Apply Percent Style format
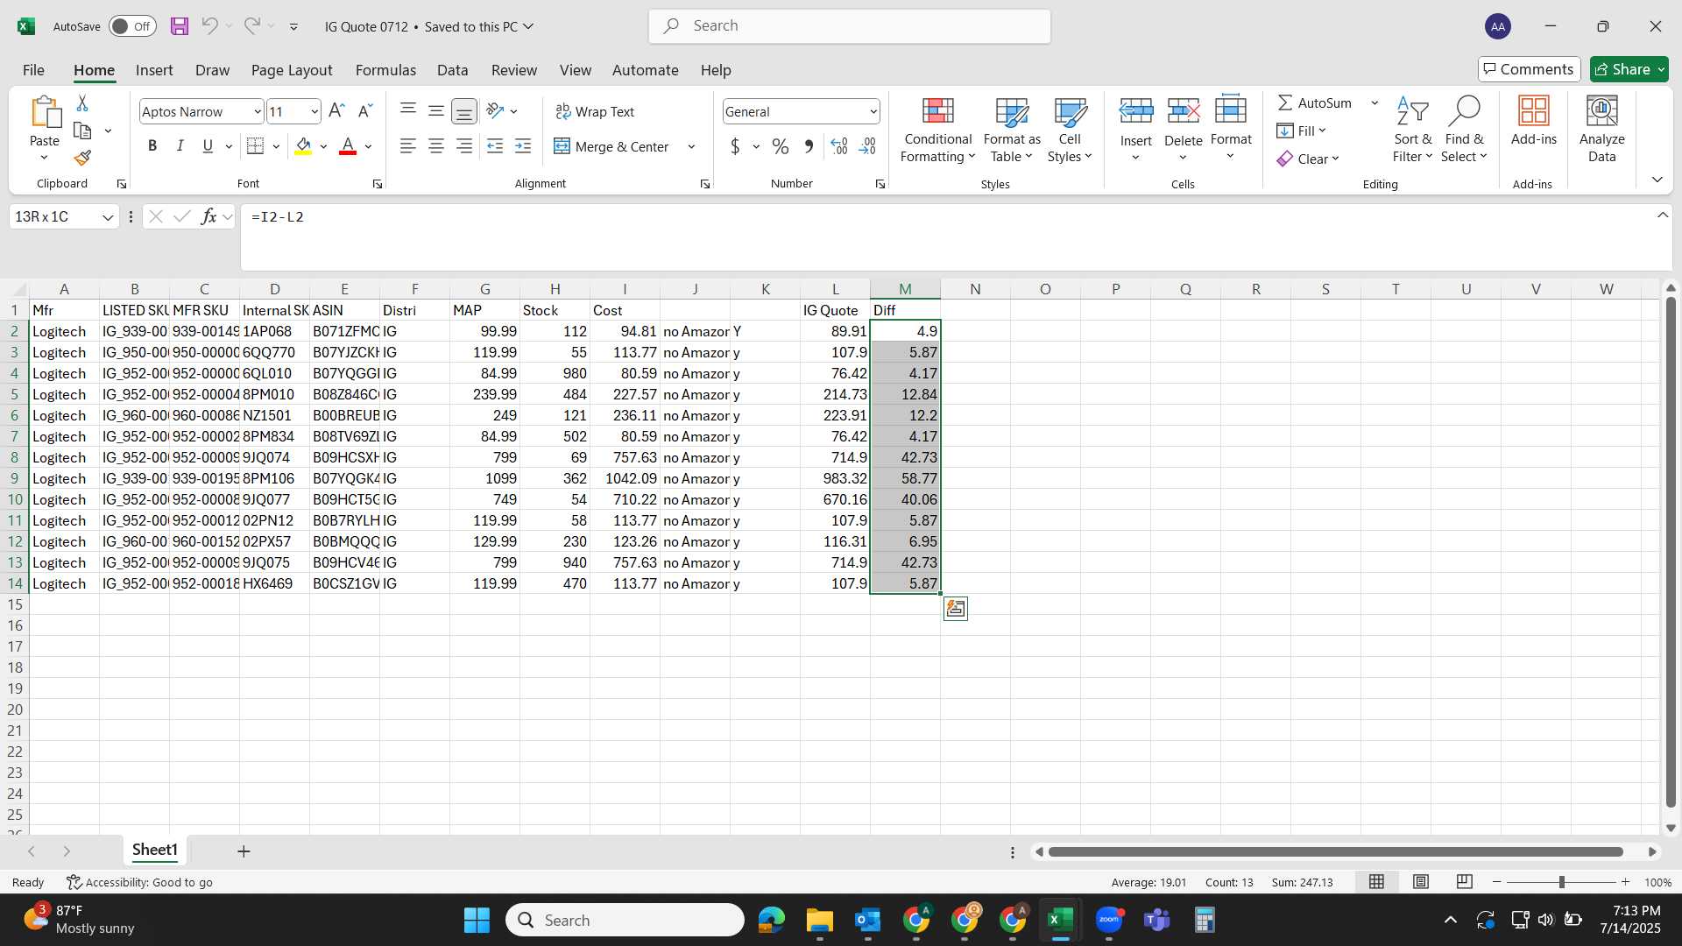Viewport: 1682px width, 946px height. coord(781,146)
